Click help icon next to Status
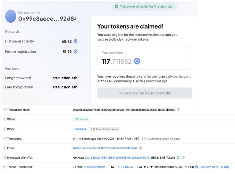This screenshot has height=174, width=235. 5,119
